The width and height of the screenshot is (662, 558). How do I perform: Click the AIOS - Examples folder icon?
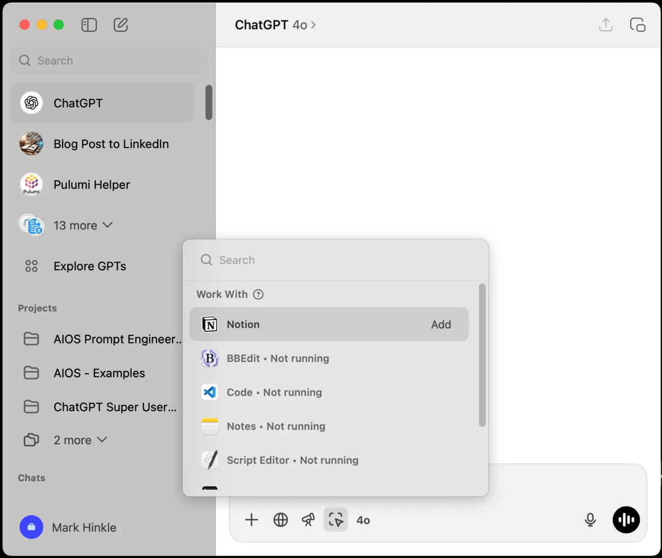[31, 373]
